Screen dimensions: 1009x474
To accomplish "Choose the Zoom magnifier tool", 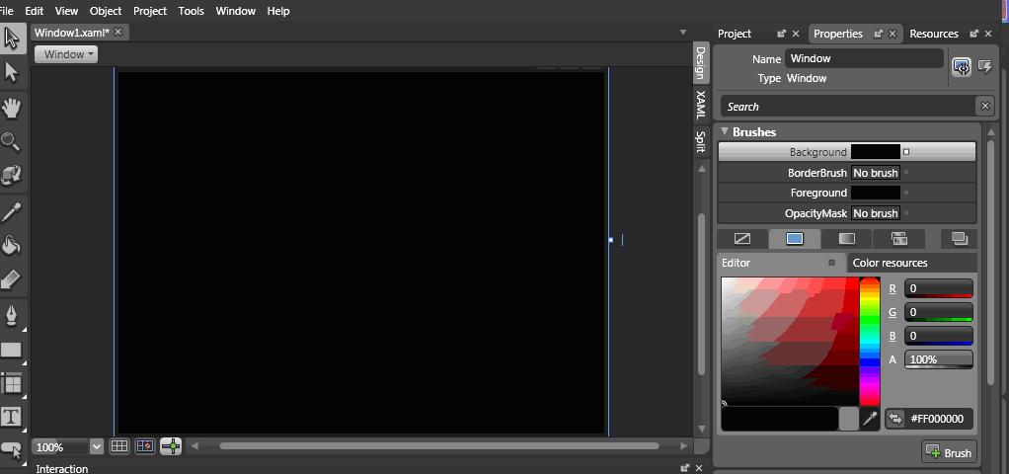I will click(x=12, y=141).
